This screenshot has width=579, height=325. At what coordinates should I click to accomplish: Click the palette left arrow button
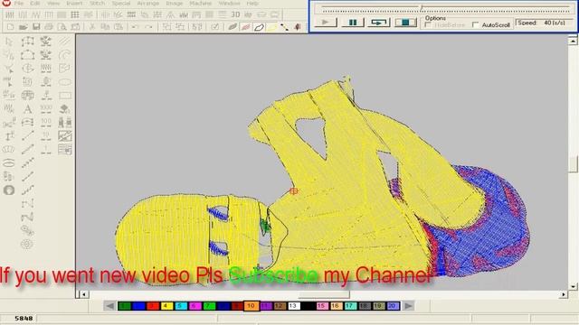click(x=109, y=306)
